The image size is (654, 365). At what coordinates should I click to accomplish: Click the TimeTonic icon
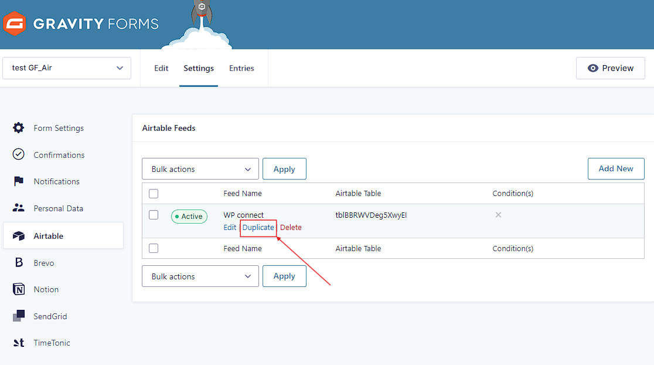[19, 343]
